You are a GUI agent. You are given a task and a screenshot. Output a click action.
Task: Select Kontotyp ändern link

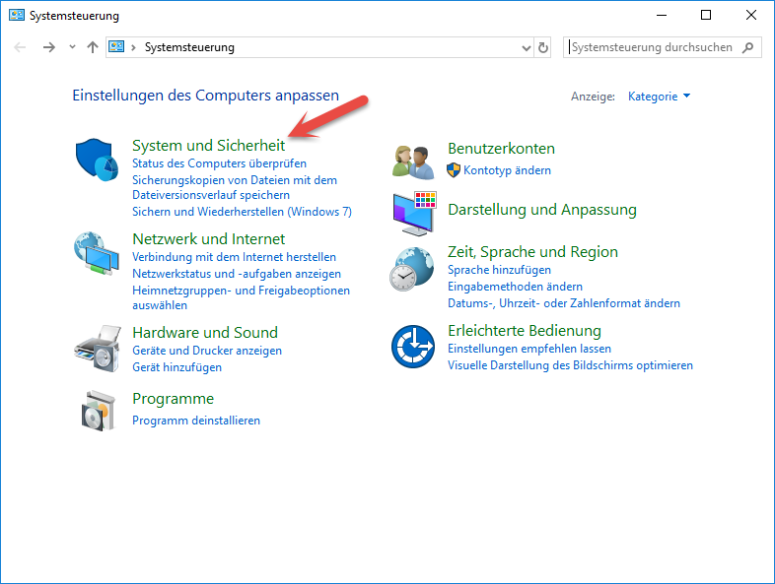[507, 170]
